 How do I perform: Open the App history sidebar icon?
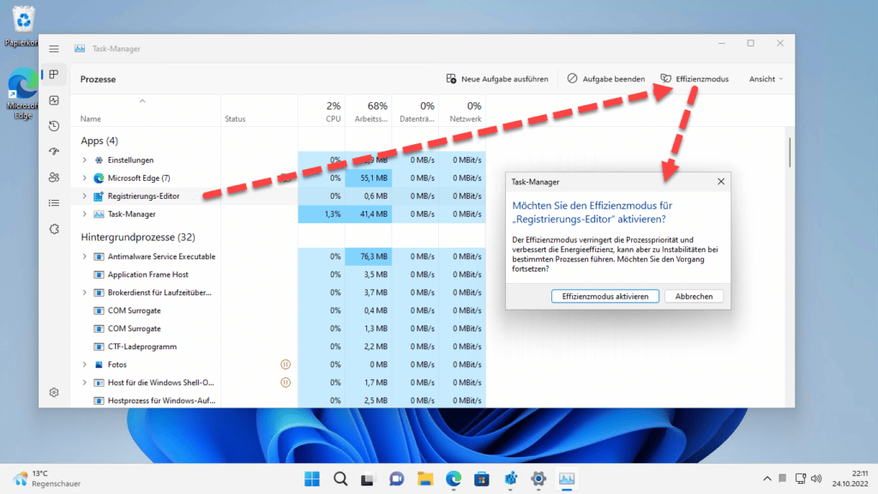coord(54,126)
